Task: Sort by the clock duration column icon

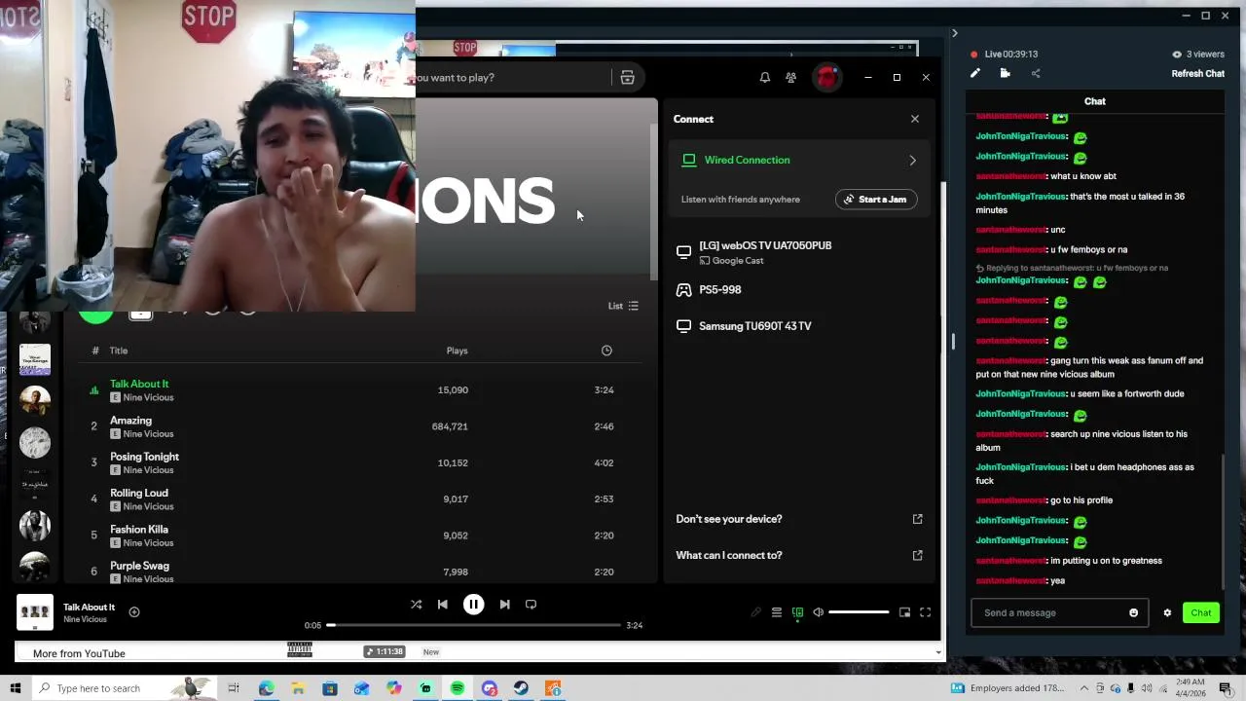Action: click(x=606, y=350)
